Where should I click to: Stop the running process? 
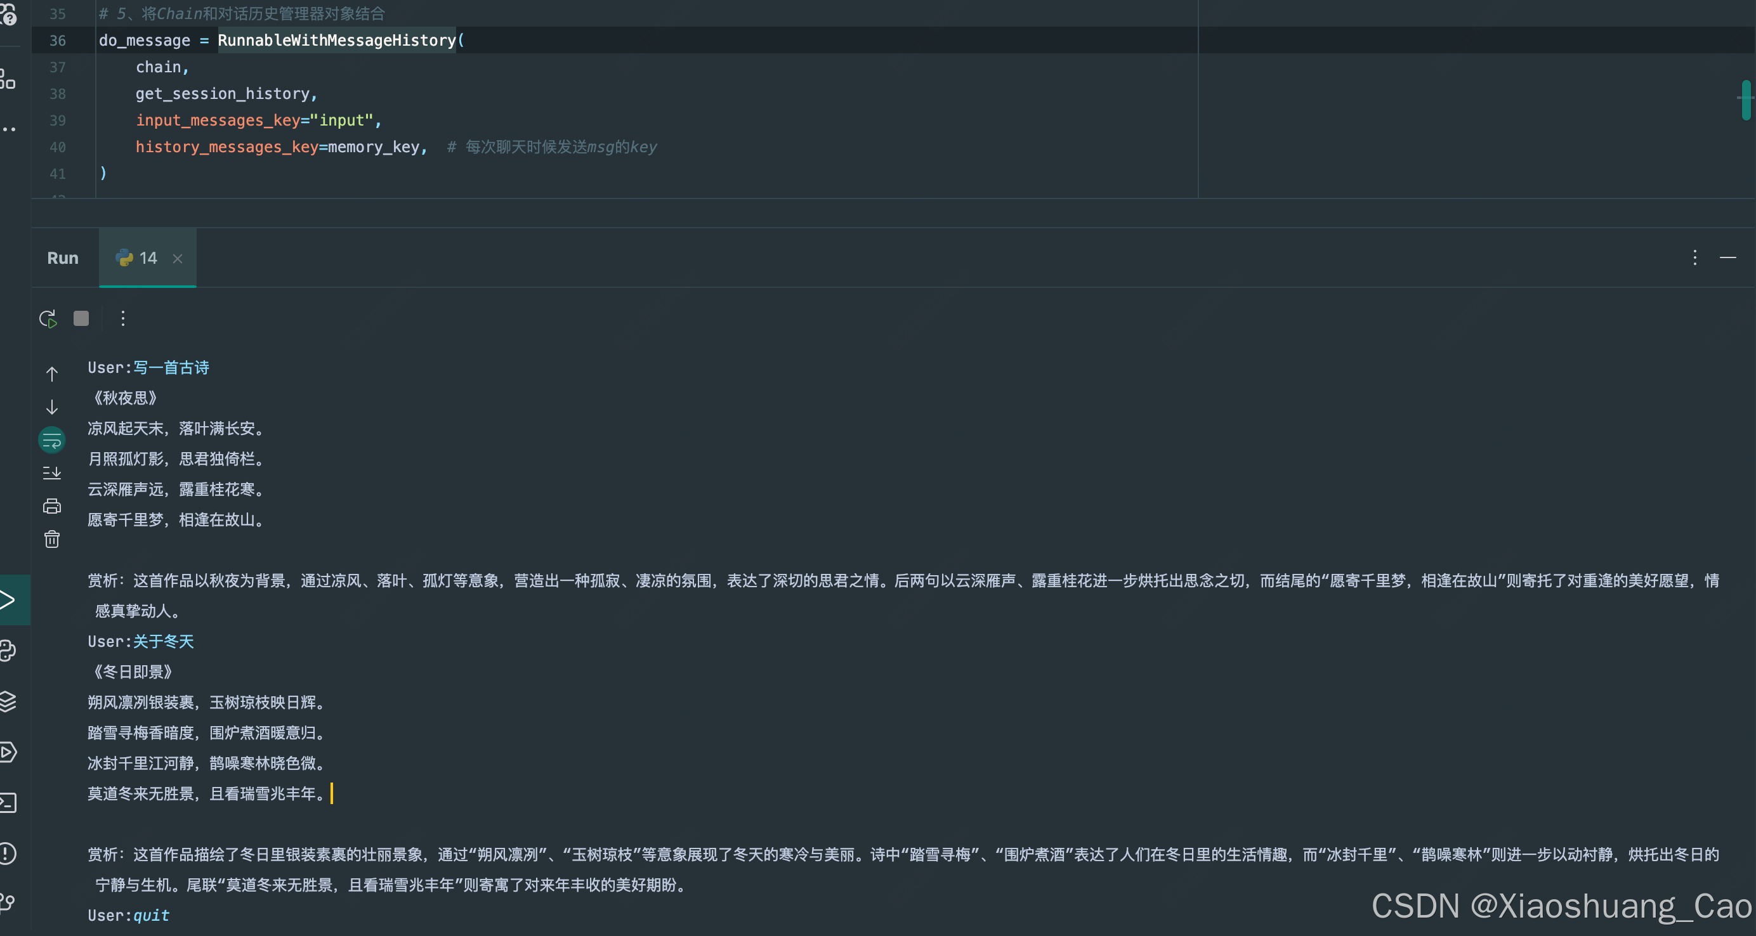pos(81,318)
